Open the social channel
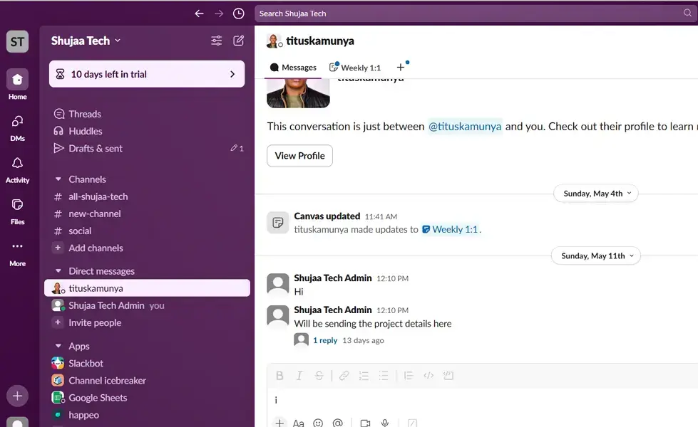The width and height of the screenshot is (698, 427). [x=147, y=231]
